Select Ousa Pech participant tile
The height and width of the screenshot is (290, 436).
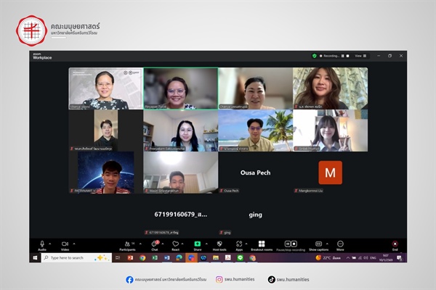255,173
